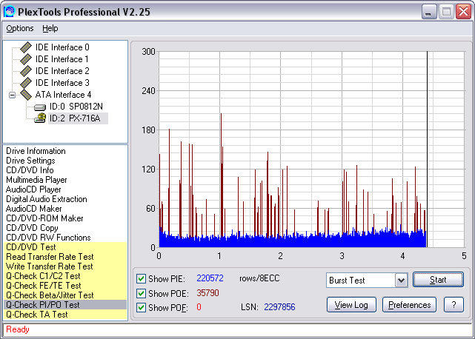This screenshot has height=339, width=475.
Task: Click the POF value 0
Action: [199, 307]
